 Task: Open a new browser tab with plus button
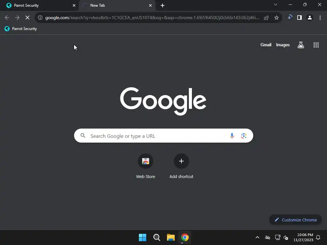click(163, 5)
